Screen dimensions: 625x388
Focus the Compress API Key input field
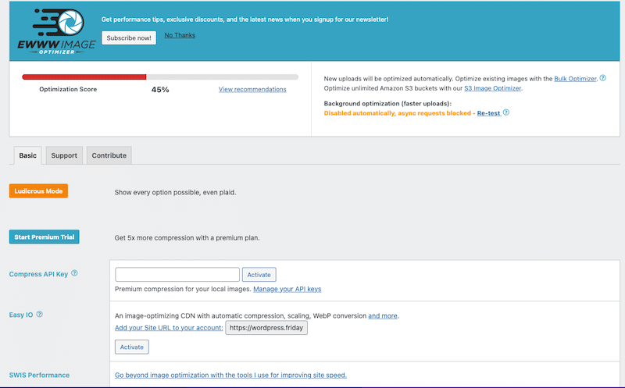tap(177, 275)
